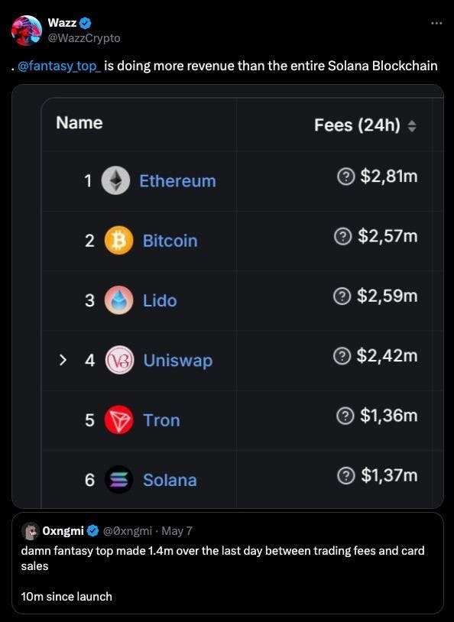Expand the Uniswap row chevron
The image size is (454, 622).
pyautogui.click(x=63, y=360)
